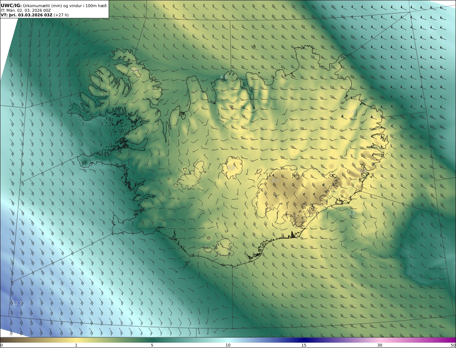Click the "5" tick label on the colour scale

coord(152,345)
